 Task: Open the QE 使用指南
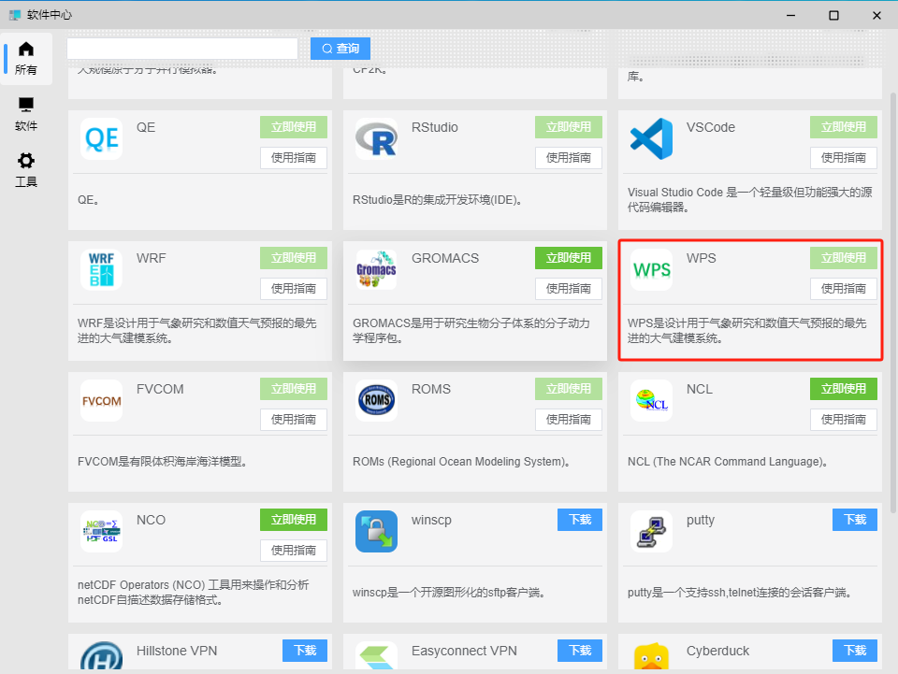point(293,157)
